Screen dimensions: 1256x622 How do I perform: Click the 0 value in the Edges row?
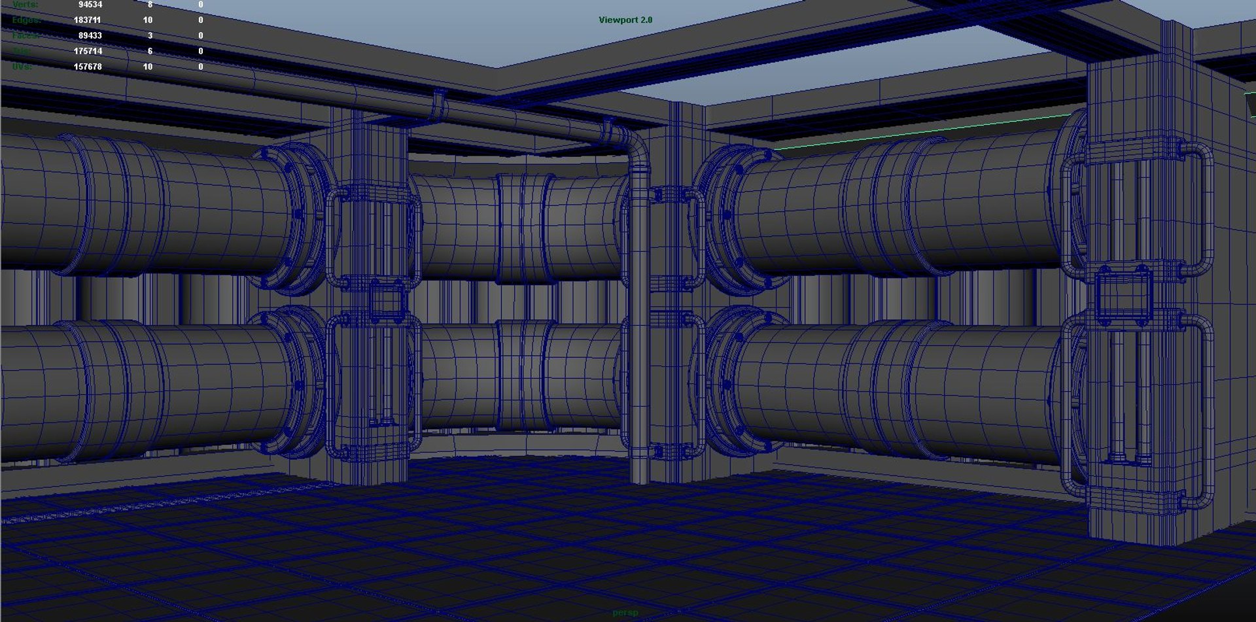(x=201, y=20)
